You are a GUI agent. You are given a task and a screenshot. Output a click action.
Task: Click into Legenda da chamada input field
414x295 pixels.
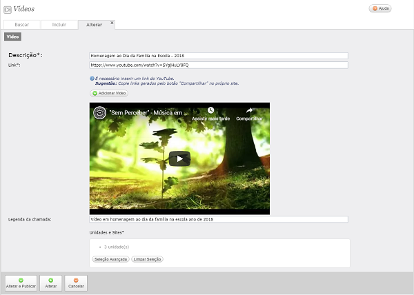click(219, 219)
